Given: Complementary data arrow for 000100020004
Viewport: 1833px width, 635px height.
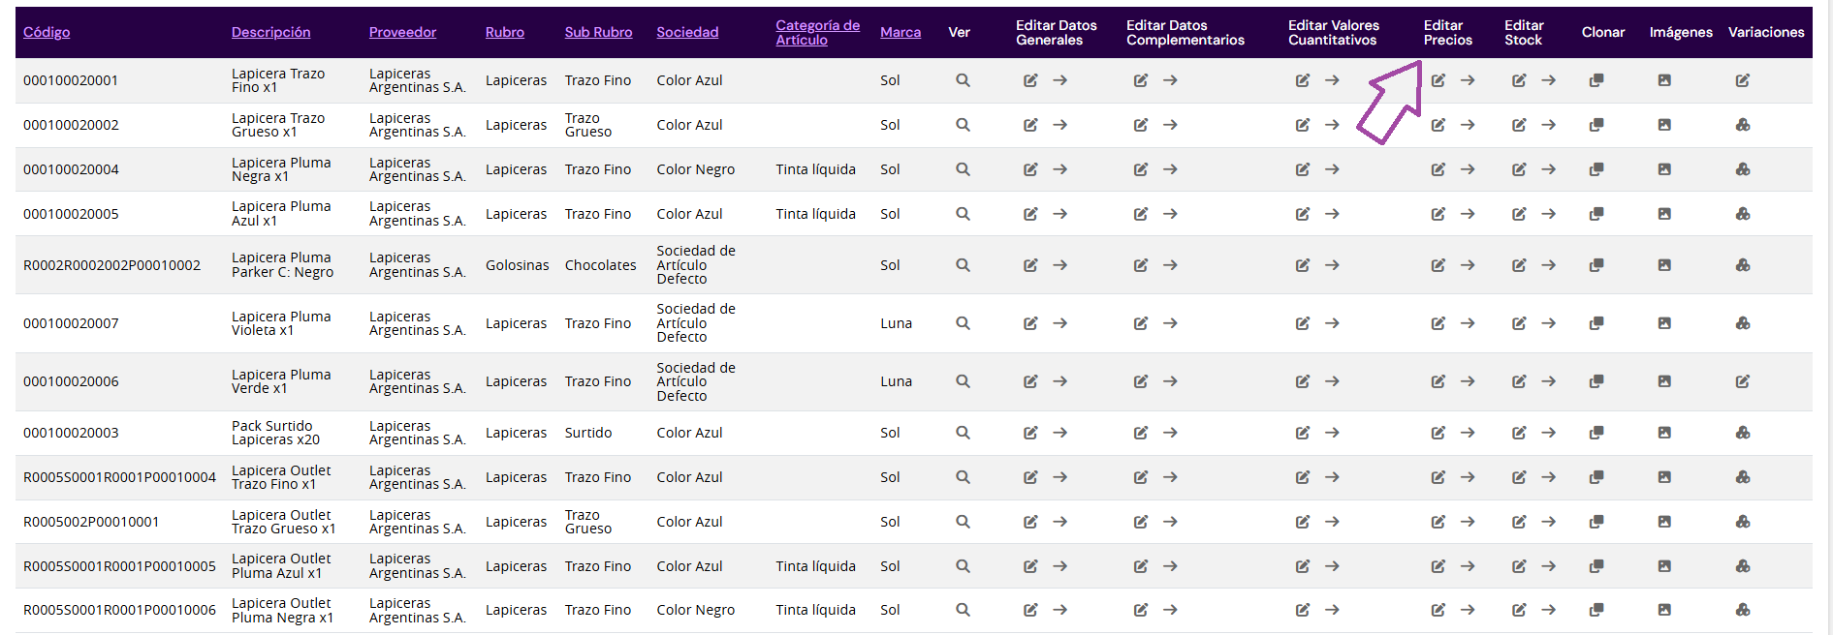Looking at the screenshot, I should 1171,169.
